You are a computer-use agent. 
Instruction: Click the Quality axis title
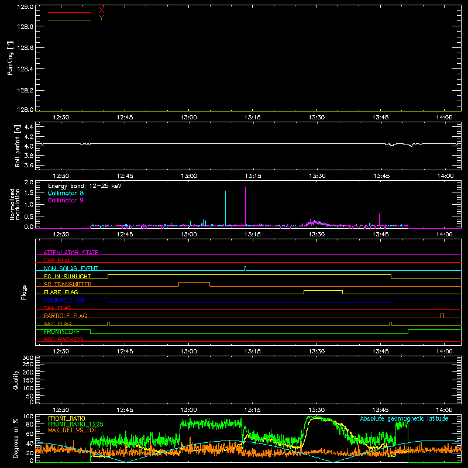(16, 380)
